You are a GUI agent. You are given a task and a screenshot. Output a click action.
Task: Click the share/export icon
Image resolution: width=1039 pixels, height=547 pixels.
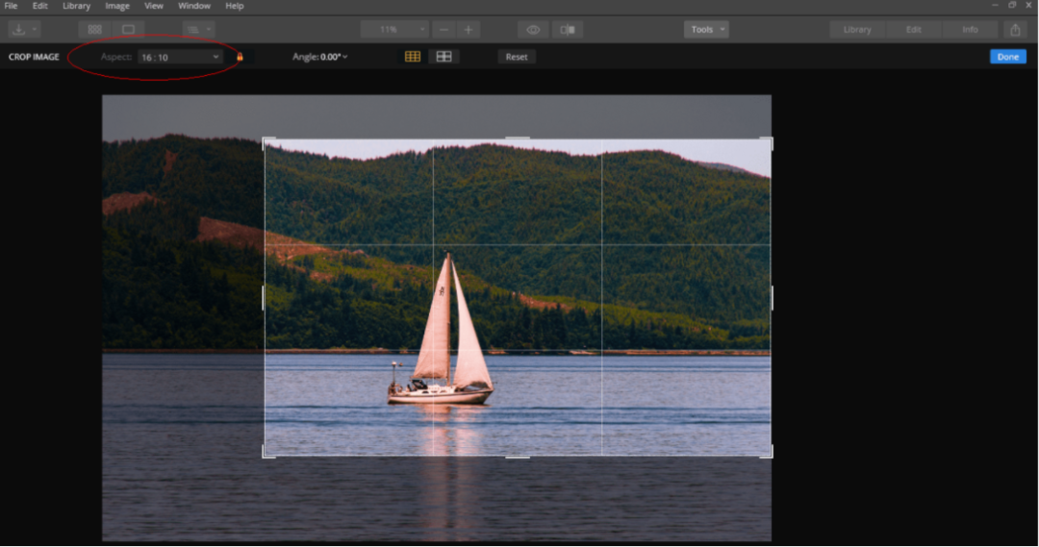tap(1015, 30)
